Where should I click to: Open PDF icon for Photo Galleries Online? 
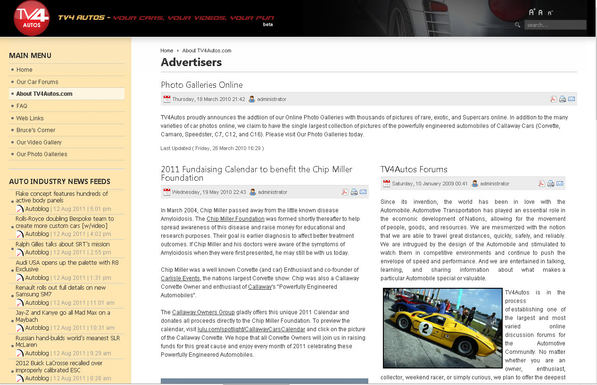[x=554, y=99]
